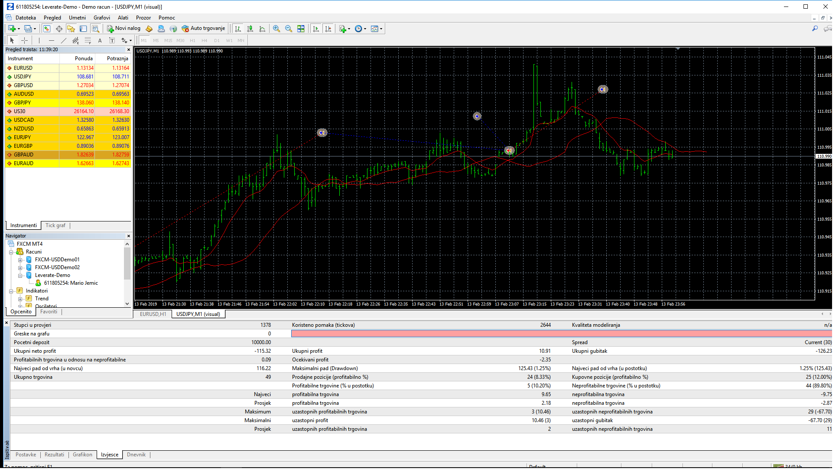Click Novi nalog button
This screenshot has height=475, width=839.
(x=124, y=29)
